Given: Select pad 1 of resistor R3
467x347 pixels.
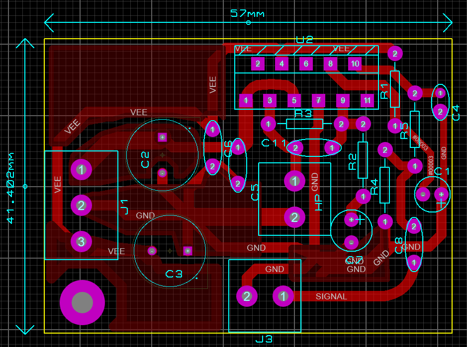Looking at the screenshot, I should click(268, 124).
